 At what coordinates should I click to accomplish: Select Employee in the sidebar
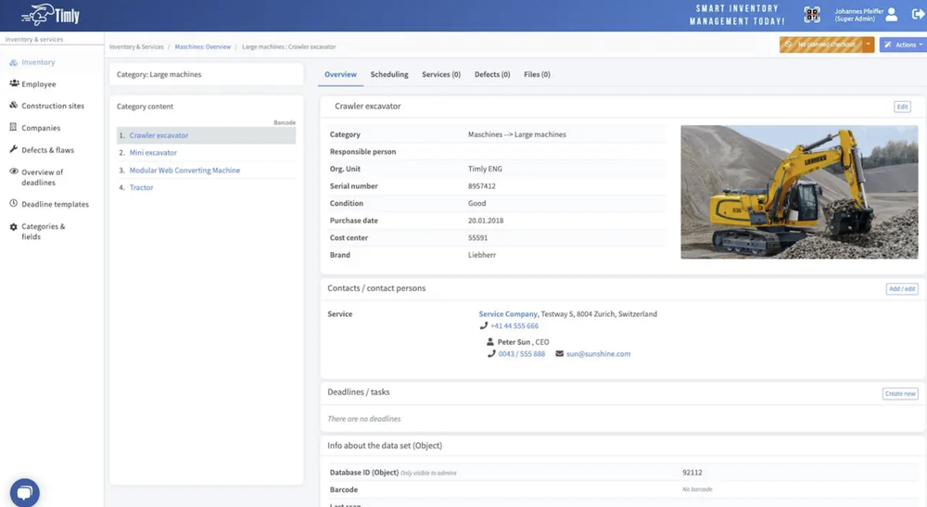coord(38,84)
